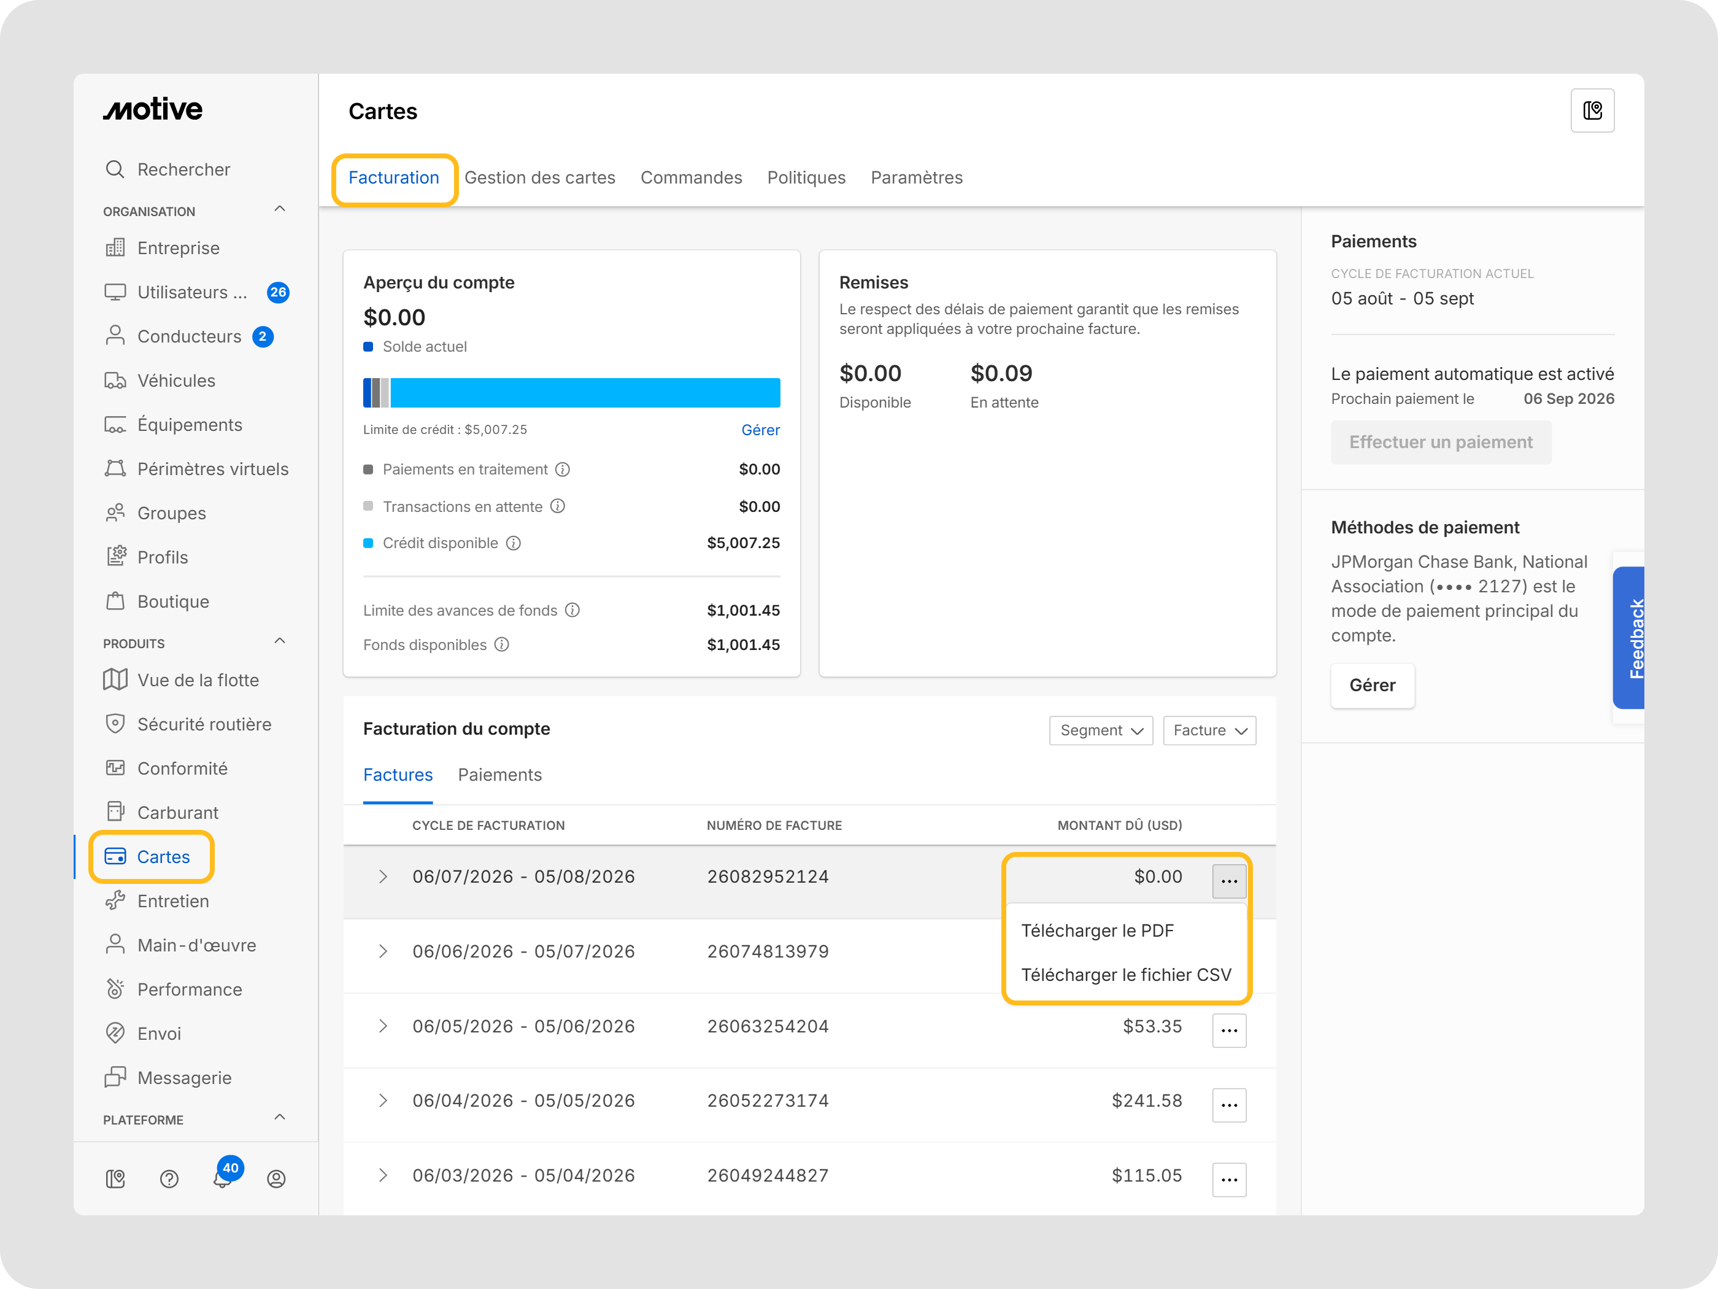Open the Commandes tab
Screen dimensions: 1718x1289
pos(691,178)
